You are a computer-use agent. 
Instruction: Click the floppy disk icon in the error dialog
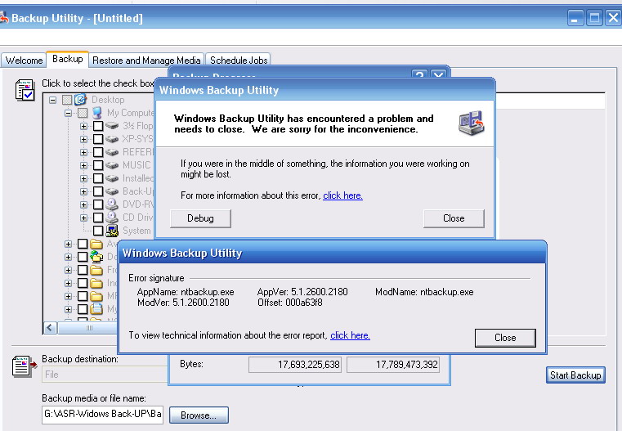(472, 123)
